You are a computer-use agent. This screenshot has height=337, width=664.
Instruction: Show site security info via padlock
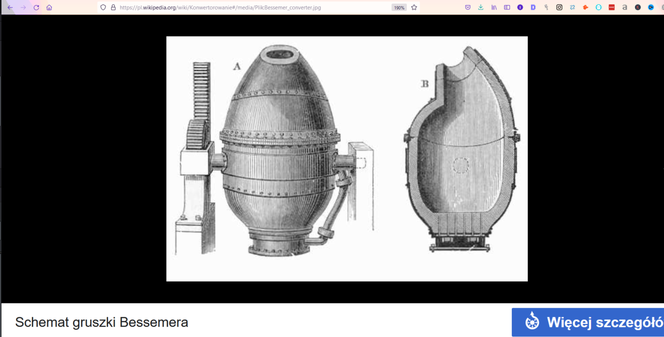point(113,8)
